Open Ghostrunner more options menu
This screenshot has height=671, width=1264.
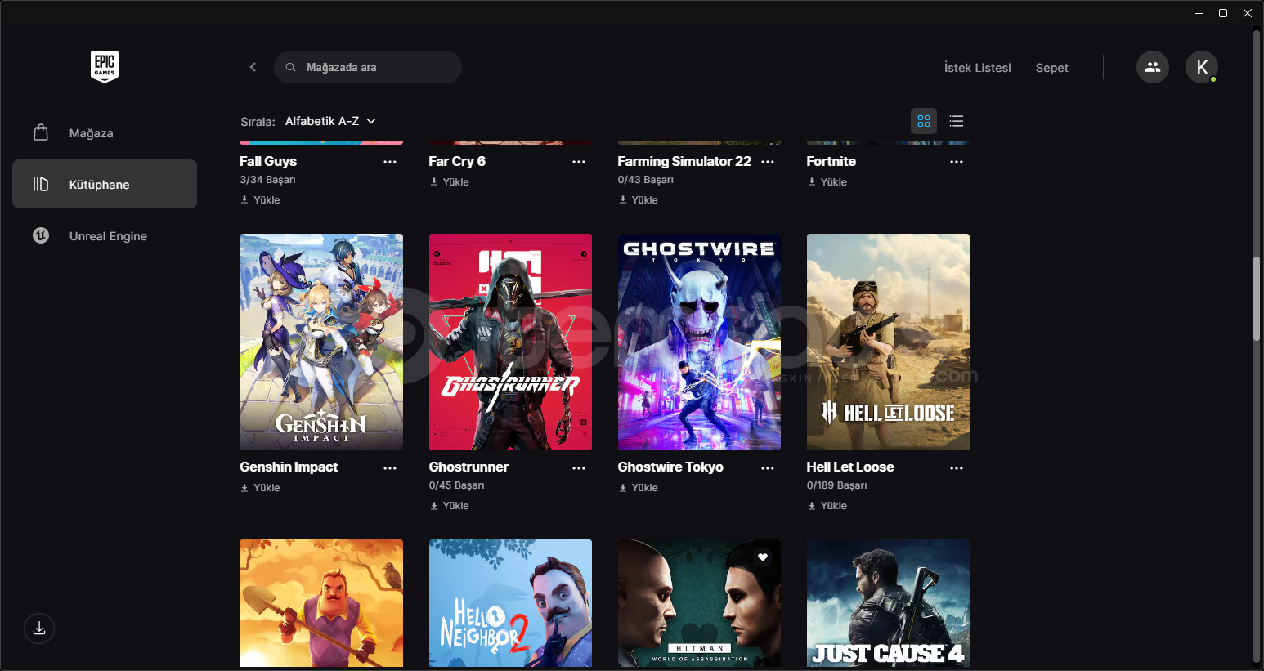click(x=579, y=468)
